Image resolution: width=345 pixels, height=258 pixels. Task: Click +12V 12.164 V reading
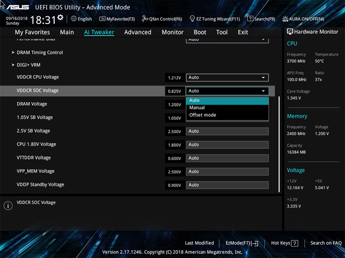click(295, 188)
